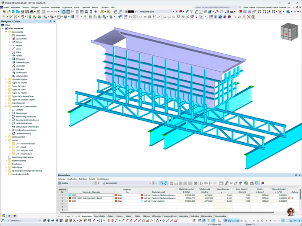Viewport: 302px width, 226px height.
Task: Collapse the Lastfälle und Kombinationen folder
Action: click(6, 106)
